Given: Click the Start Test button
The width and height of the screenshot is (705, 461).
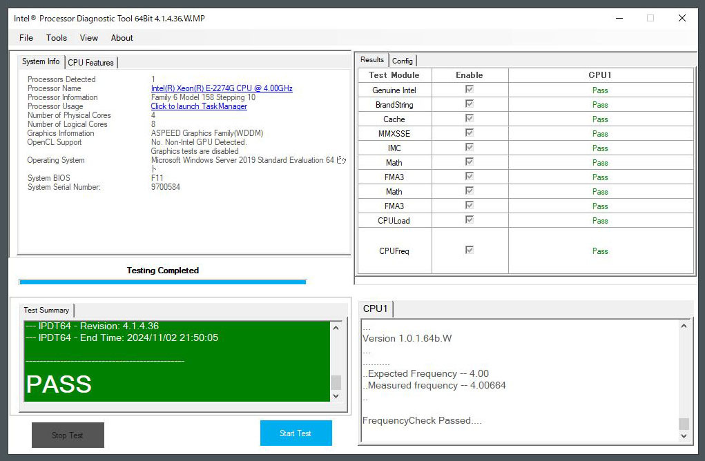Looking at the screenshot, I should [x=296, y=433].
